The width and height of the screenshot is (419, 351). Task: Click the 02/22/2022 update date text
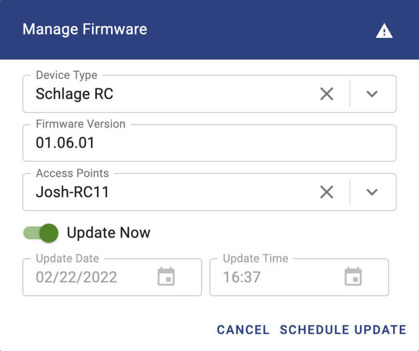click(76, 277)
